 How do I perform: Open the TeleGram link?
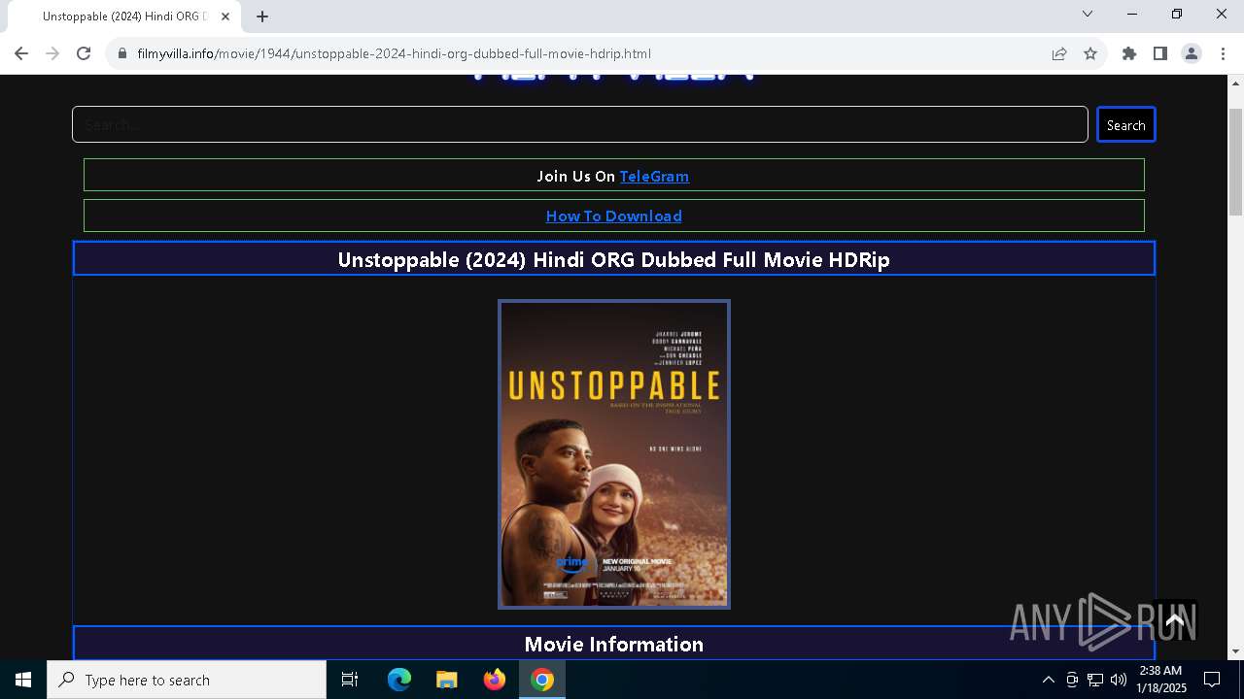654,176
